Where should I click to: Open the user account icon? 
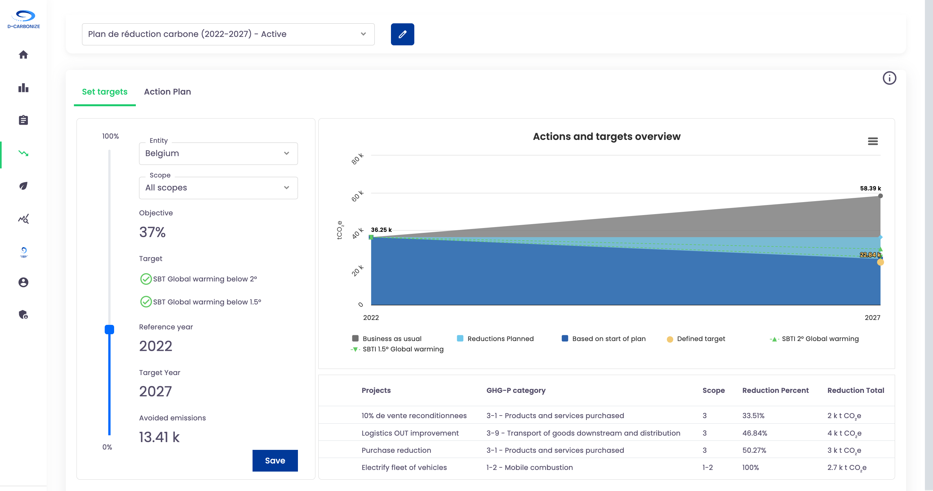[x=23, y=282]
